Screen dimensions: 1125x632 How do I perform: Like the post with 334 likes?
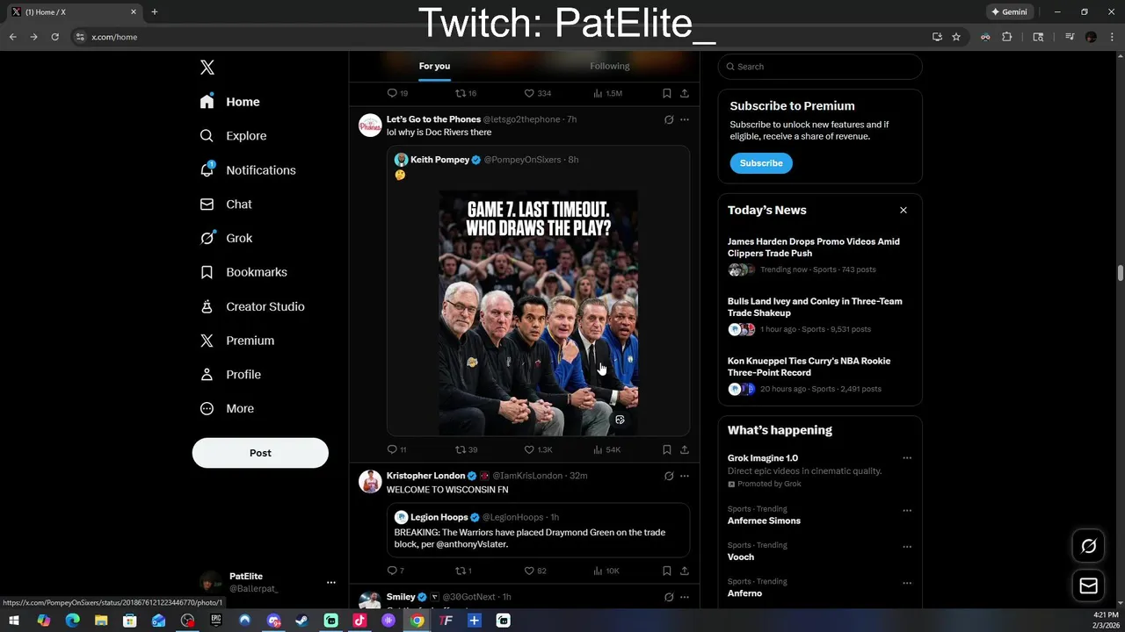[x=538, y=93]
